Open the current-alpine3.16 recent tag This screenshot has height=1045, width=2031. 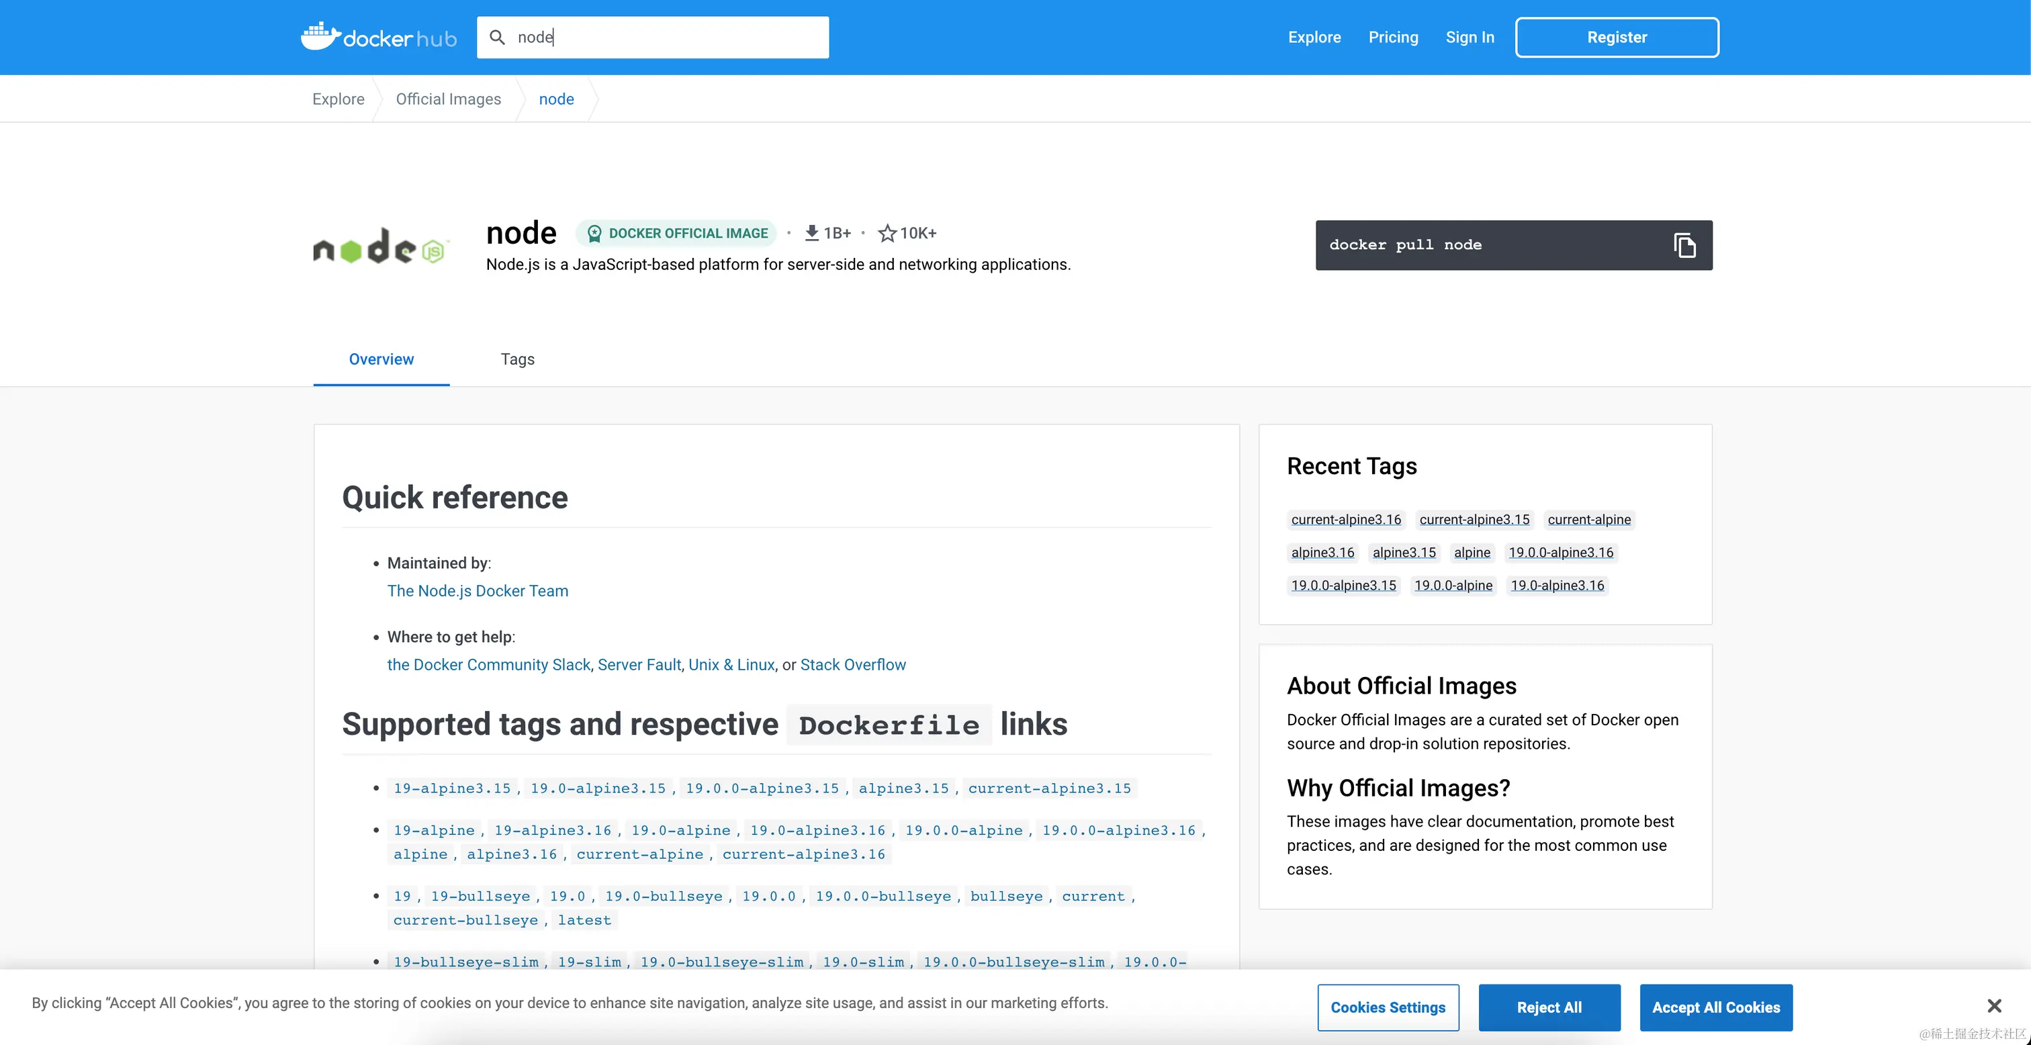pyautogui.click(x=1345, y=520)
